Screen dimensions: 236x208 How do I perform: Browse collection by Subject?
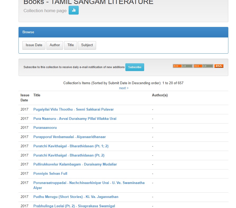click(87, 45)
